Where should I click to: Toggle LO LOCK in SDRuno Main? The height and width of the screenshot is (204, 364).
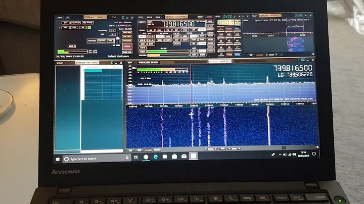point(127,40)
